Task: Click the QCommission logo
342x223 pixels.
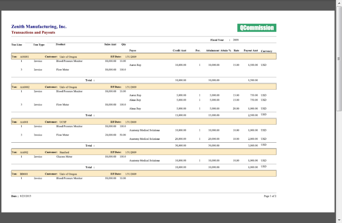Action: 256,27
